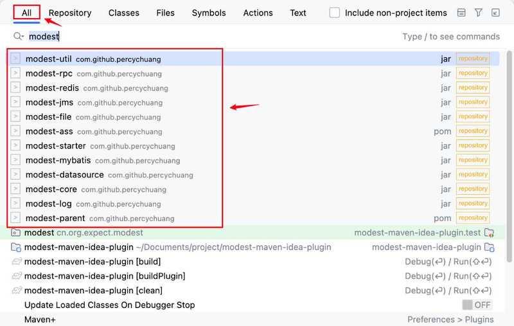
Task: Enable Include non-project items checkbox
Action: click(x=334, y=13)
